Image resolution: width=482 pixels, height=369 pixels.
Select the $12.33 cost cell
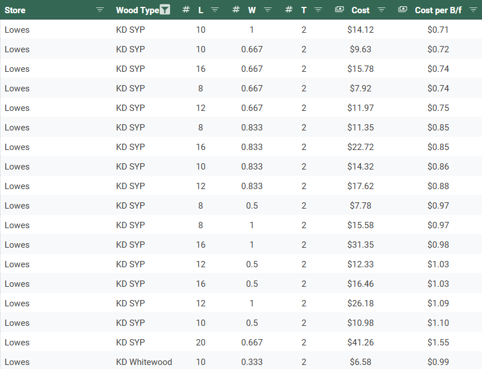pyautogui.click(x=361, y=264)
